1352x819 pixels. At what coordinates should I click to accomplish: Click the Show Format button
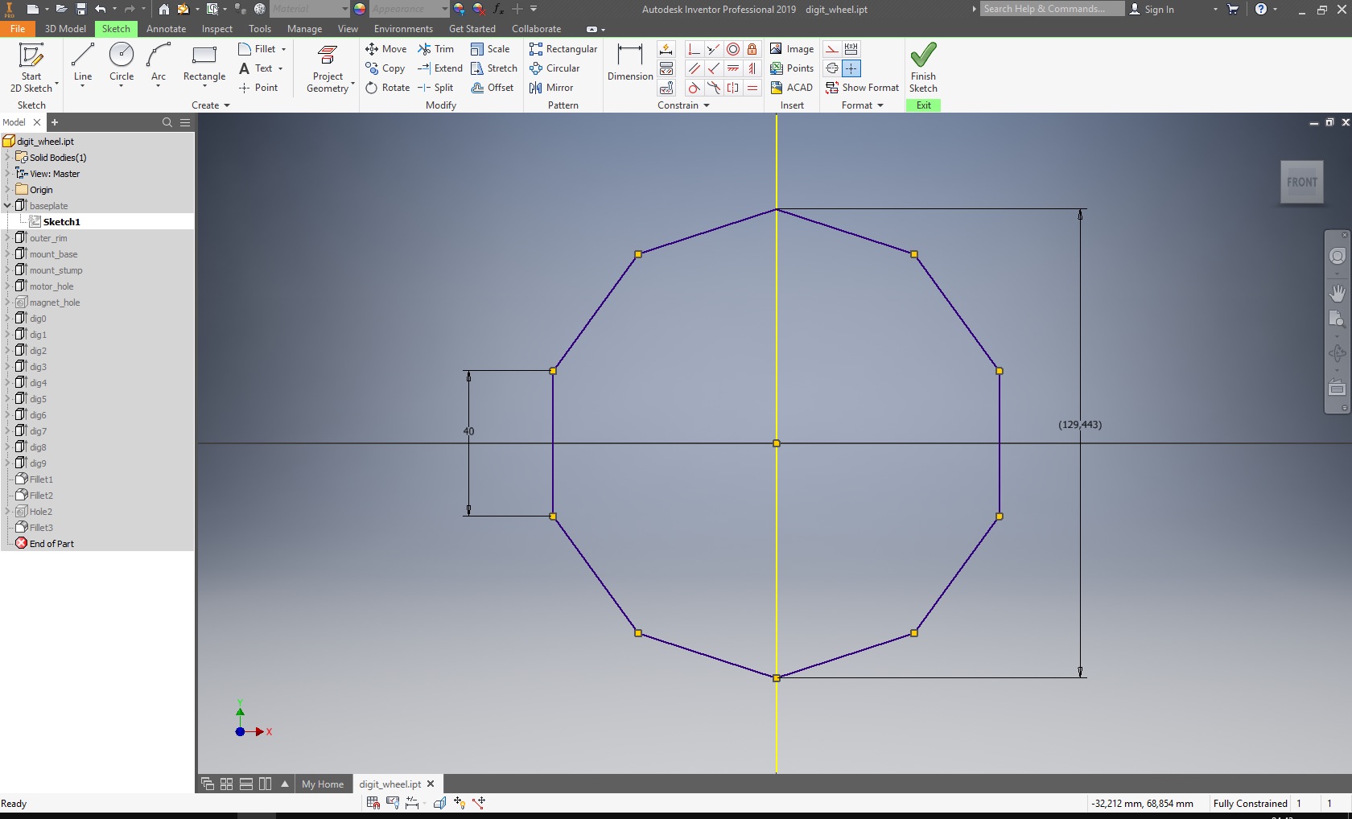pyautogui.click(x=862, y=88)
